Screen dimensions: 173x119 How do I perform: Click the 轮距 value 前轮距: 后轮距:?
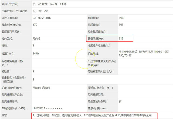point(41,88)
